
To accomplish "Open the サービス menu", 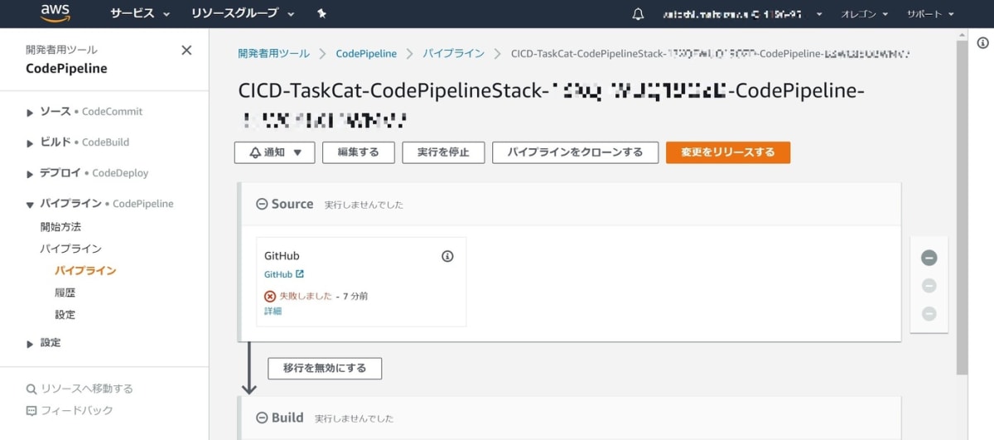I will point(140,14).
